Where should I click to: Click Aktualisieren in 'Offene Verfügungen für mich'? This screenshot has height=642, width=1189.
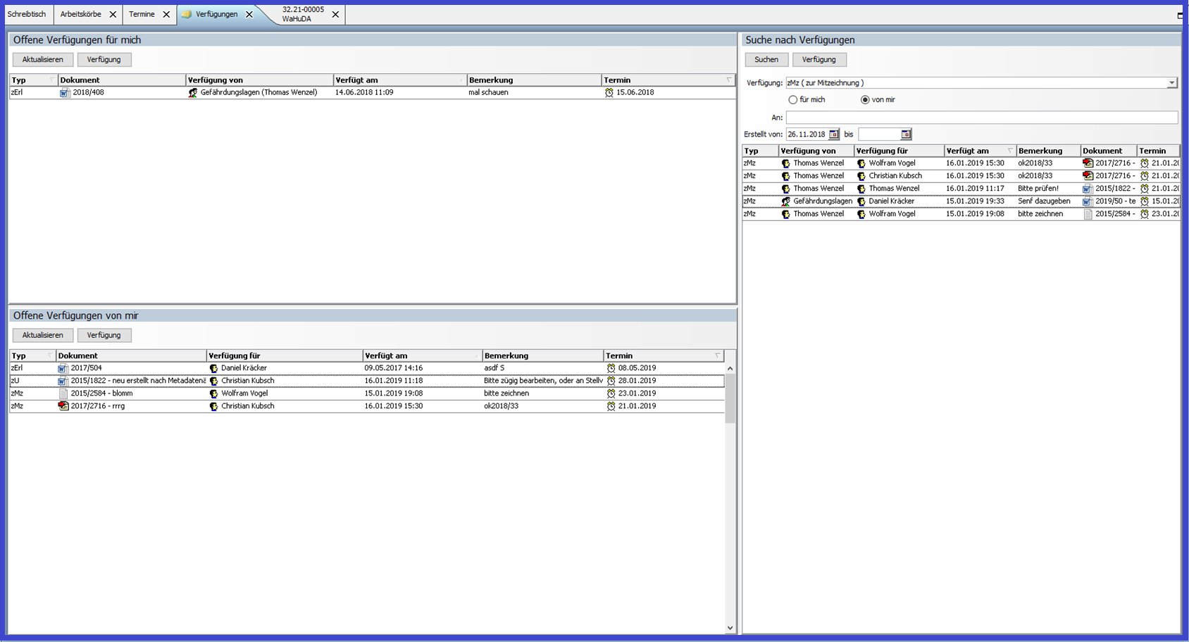tap(42, 60)
